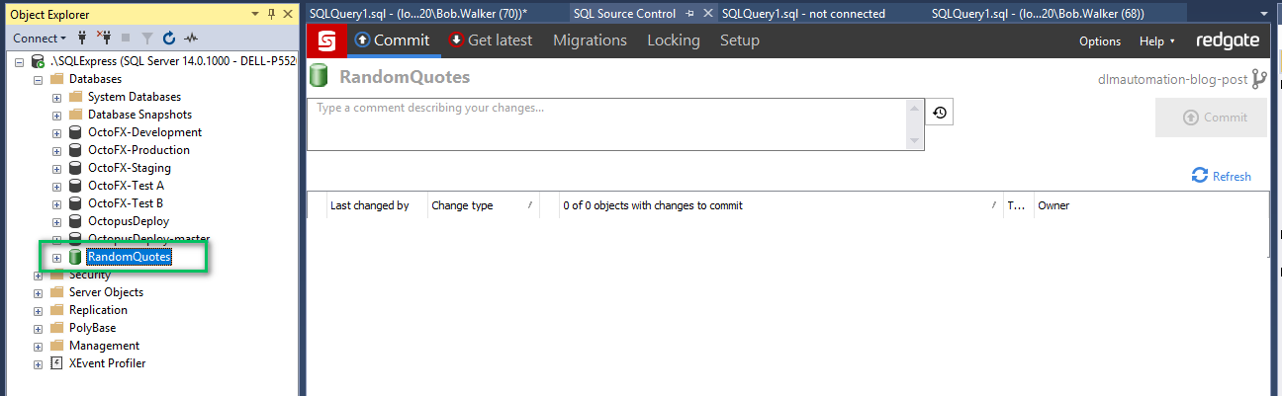Pin the Object Explorer panel
Viewport: 1282px width, 396px height.
(x=271, y=14)
